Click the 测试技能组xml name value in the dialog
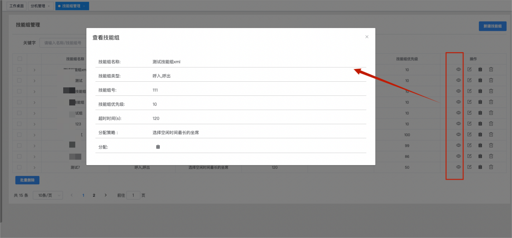The height and width of the screenshot is (238, 512). [x=167, y=62]
